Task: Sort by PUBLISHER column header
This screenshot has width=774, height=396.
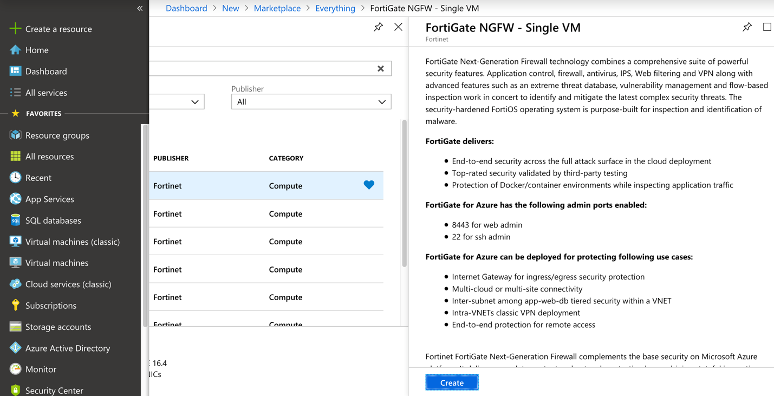Action: (x=171, y=158)
